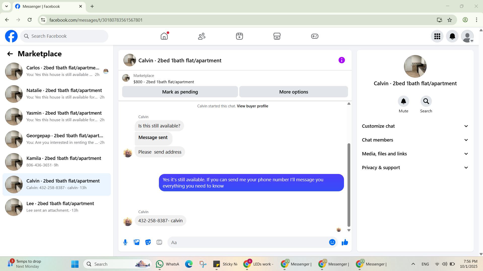Open the Marketplace store icon in navigation

click(277, 36)
